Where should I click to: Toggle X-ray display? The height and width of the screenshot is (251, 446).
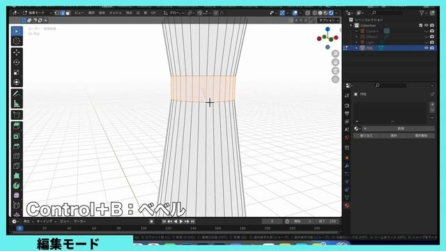coord(307,13)
